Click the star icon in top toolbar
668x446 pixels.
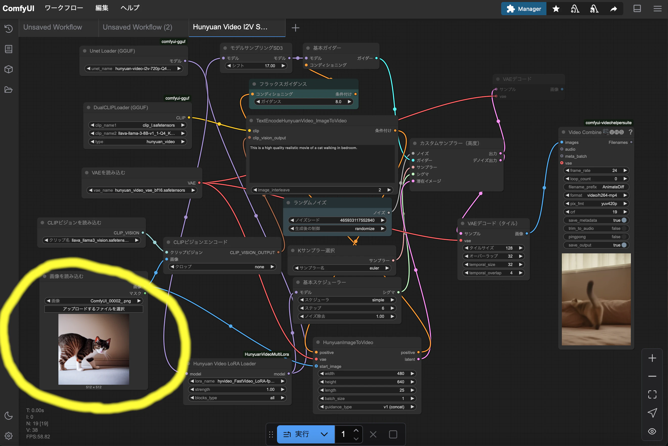(x=556, y=9)
